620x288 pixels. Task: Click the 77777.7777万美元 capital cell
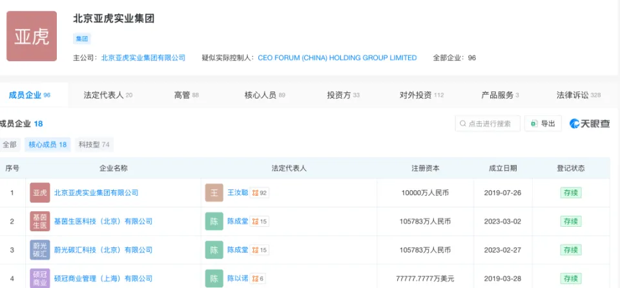pyautogui.click(x=425, y=278)
